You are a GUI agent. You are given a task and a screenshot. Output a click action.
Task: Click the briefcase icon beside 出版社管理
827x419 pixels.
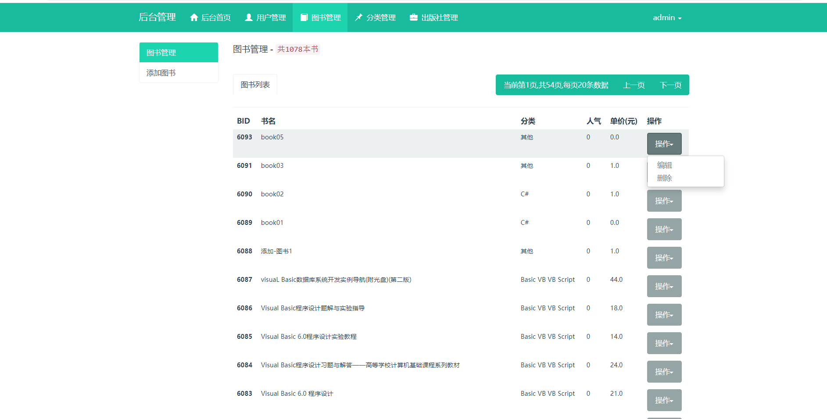pos(413,18)
